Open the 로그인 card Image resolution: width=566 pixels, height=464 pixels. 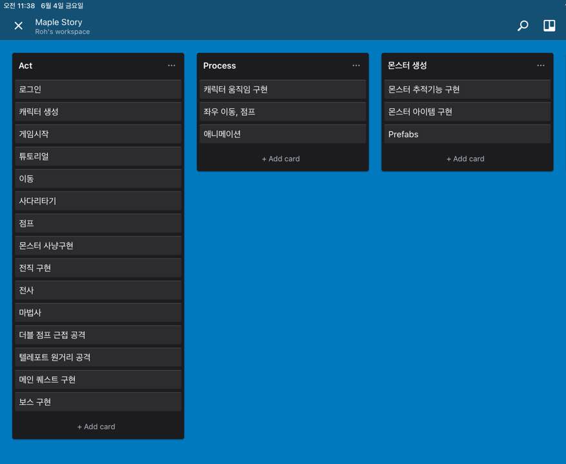click(x=98, y=90)
